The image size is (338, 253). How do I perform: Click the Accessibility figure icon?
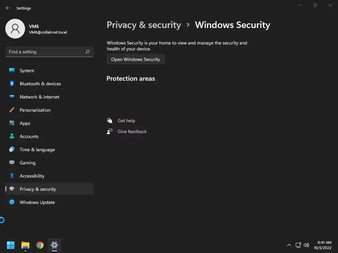tap(12, 176)
